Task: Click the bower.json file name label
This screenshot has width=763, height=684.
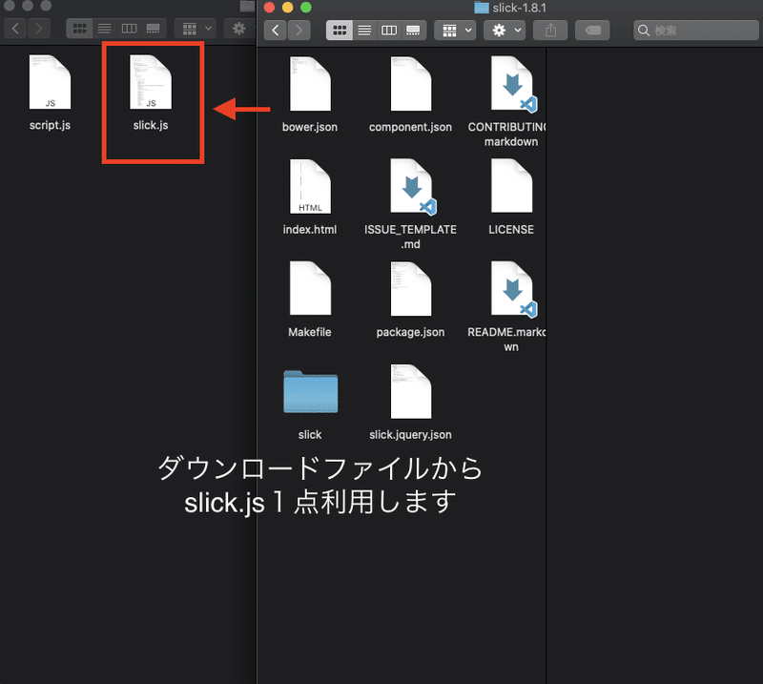Action: (310, 127)
